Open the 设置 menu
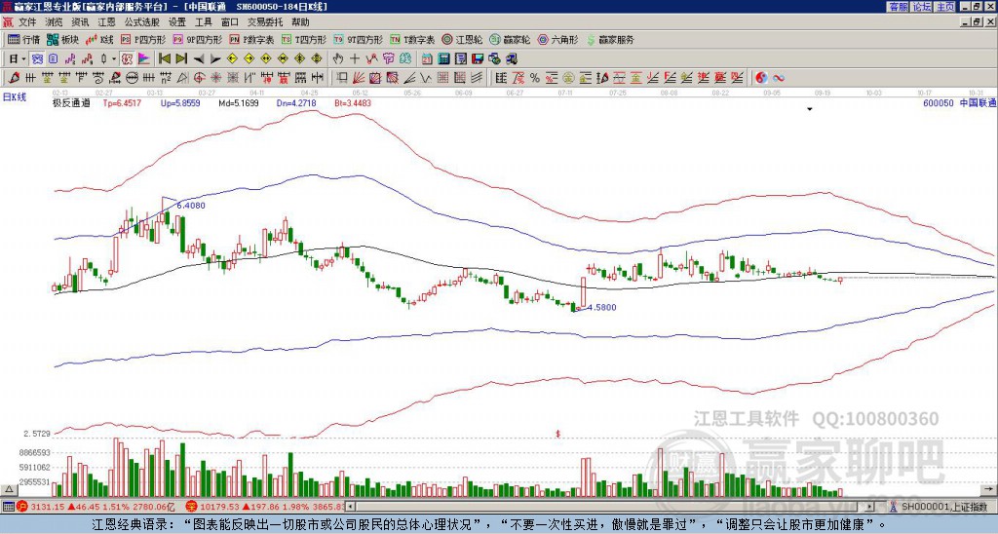 coord(177,22)
